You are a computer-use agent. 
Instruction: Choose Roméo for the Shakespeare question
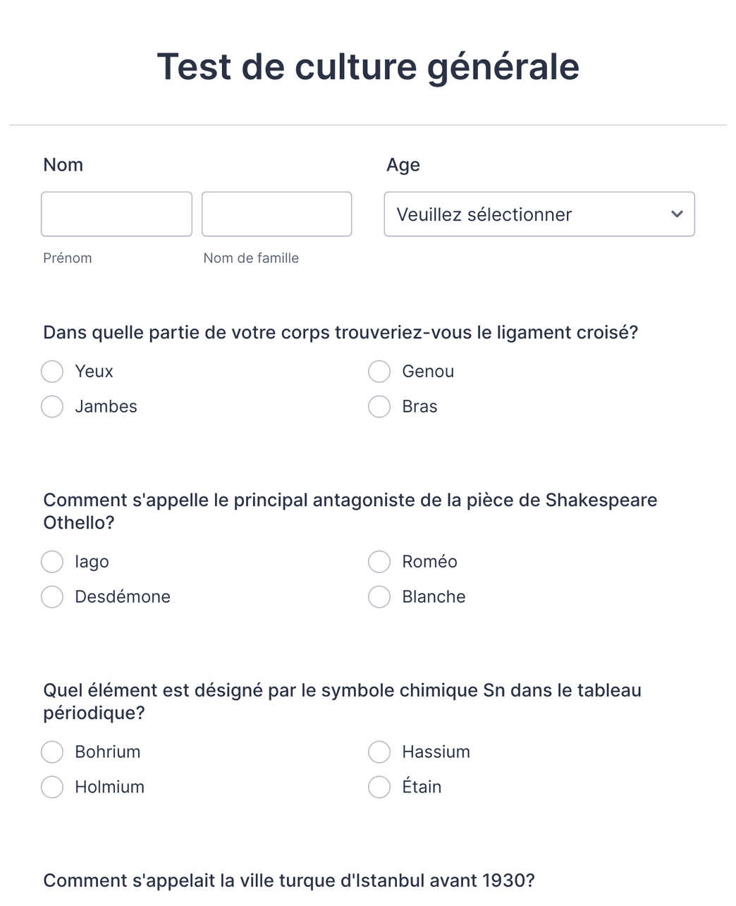click(x=379, y=561)
